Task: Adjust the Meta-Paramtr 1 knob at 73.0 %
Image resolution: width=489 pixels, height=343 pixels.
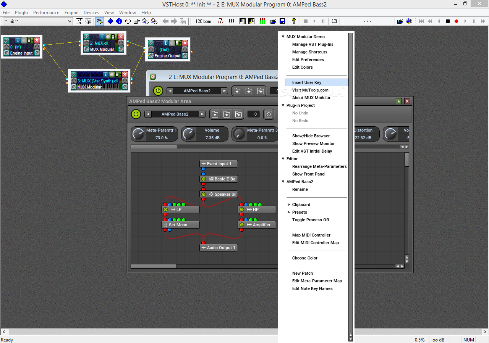Action: [138, 134]
